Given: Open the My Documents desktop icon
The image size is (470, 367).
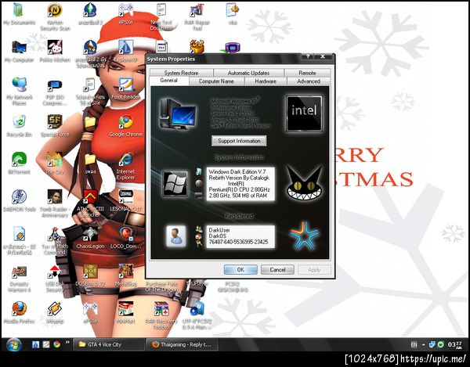Looking at the screenshot, I should [x=19, y=13].
